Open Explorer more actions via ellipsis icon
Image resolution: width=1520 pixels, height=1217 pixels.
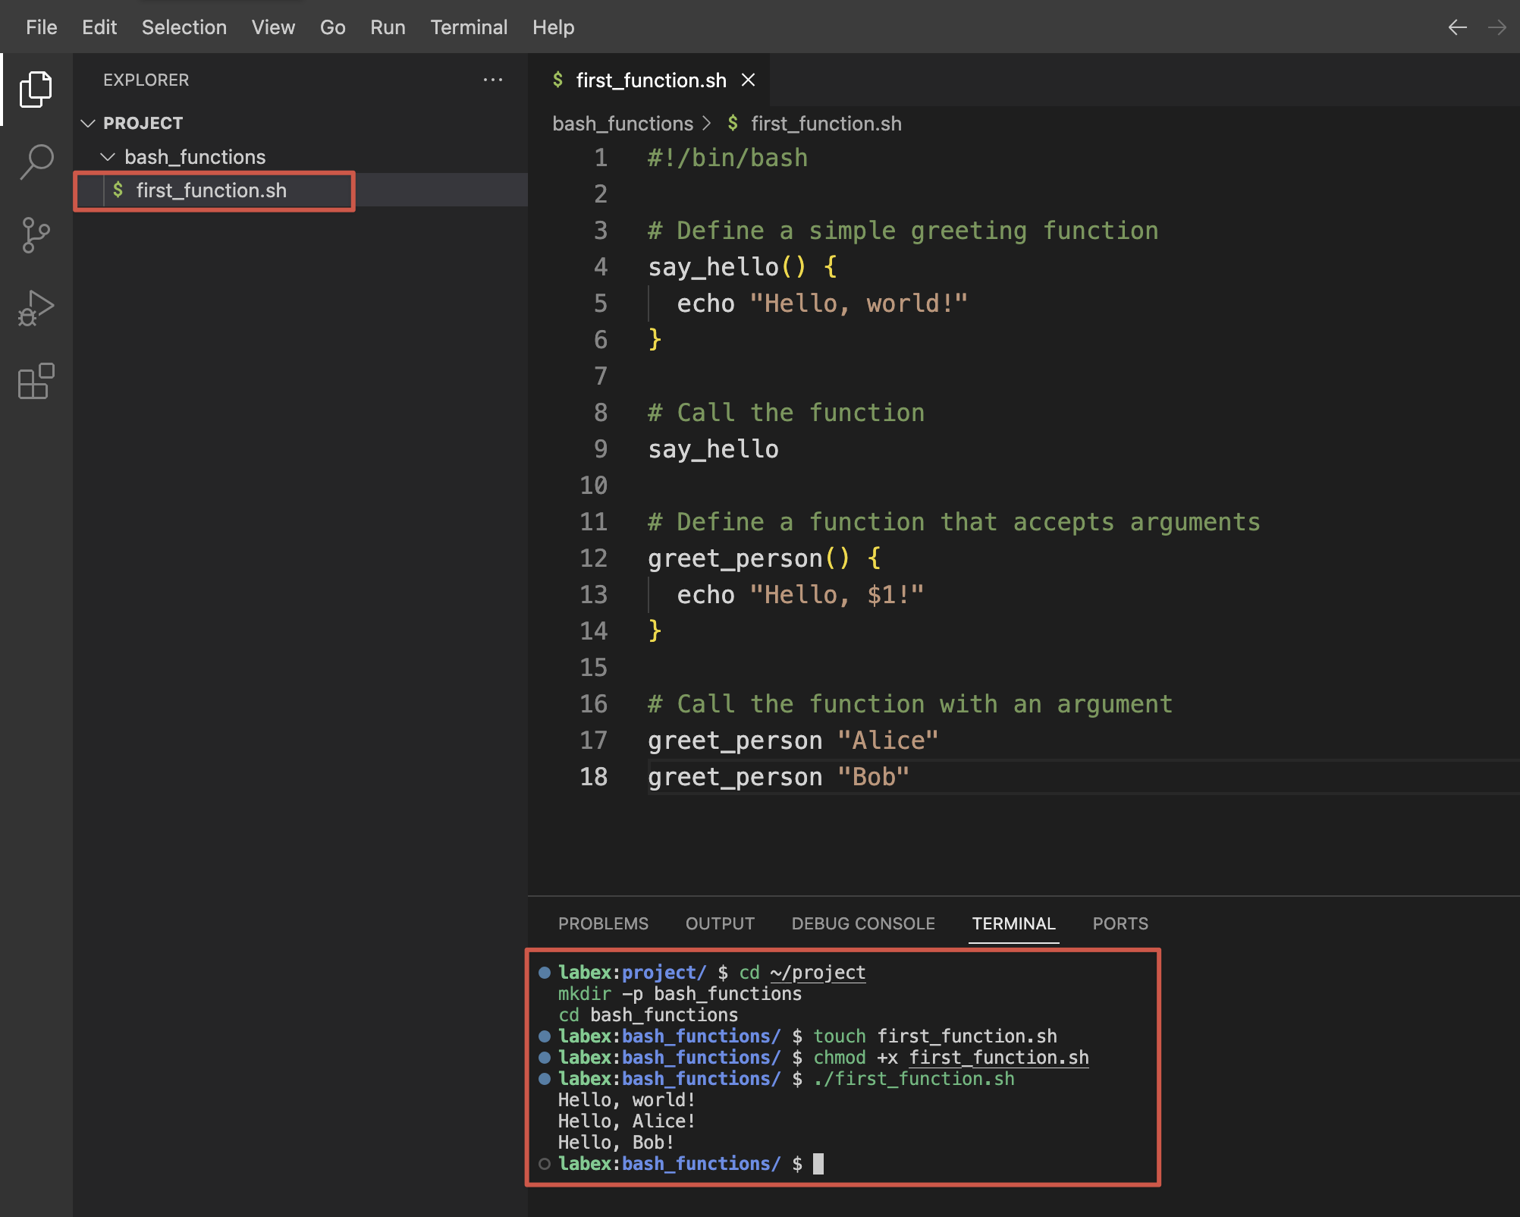493,80
